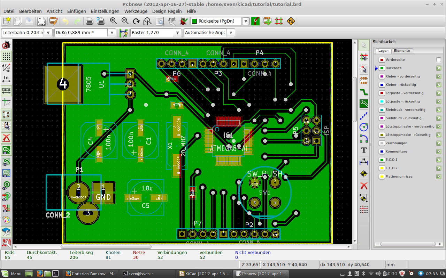Open the web router icon
This screenshot has height=278, width=446.
(291, 21)
